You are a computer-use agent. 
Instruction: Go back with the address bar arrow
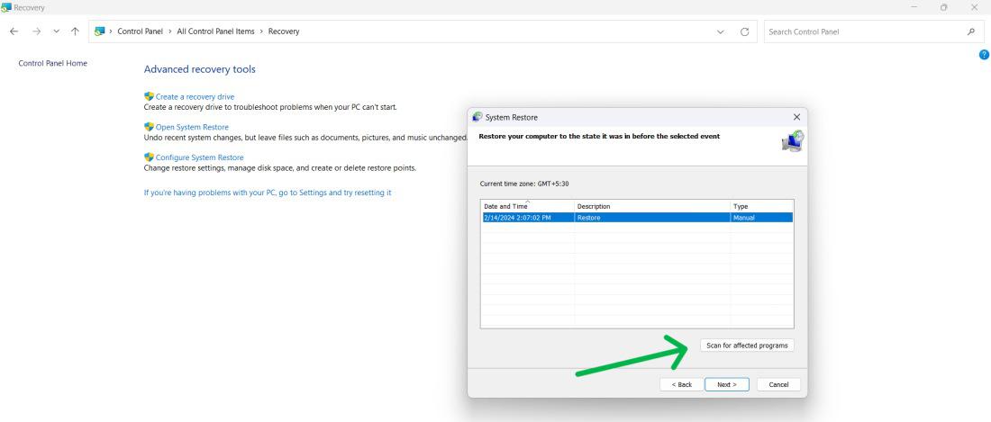coord(14,31)
